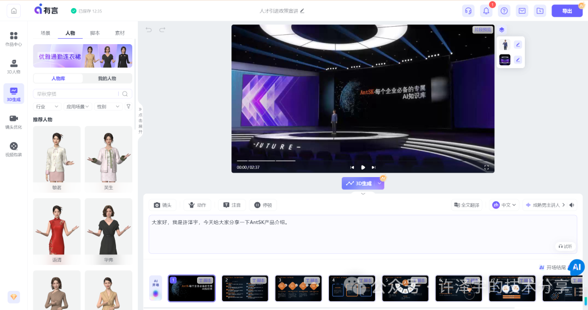Open the 中文 language dropdown
The image size is (588, 310).
pos(504,205)
